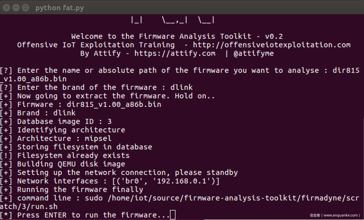Screen dimensions: 364x220
Task: Click the 'Brand : dlink' output line
Action: (x=46, y=113)
